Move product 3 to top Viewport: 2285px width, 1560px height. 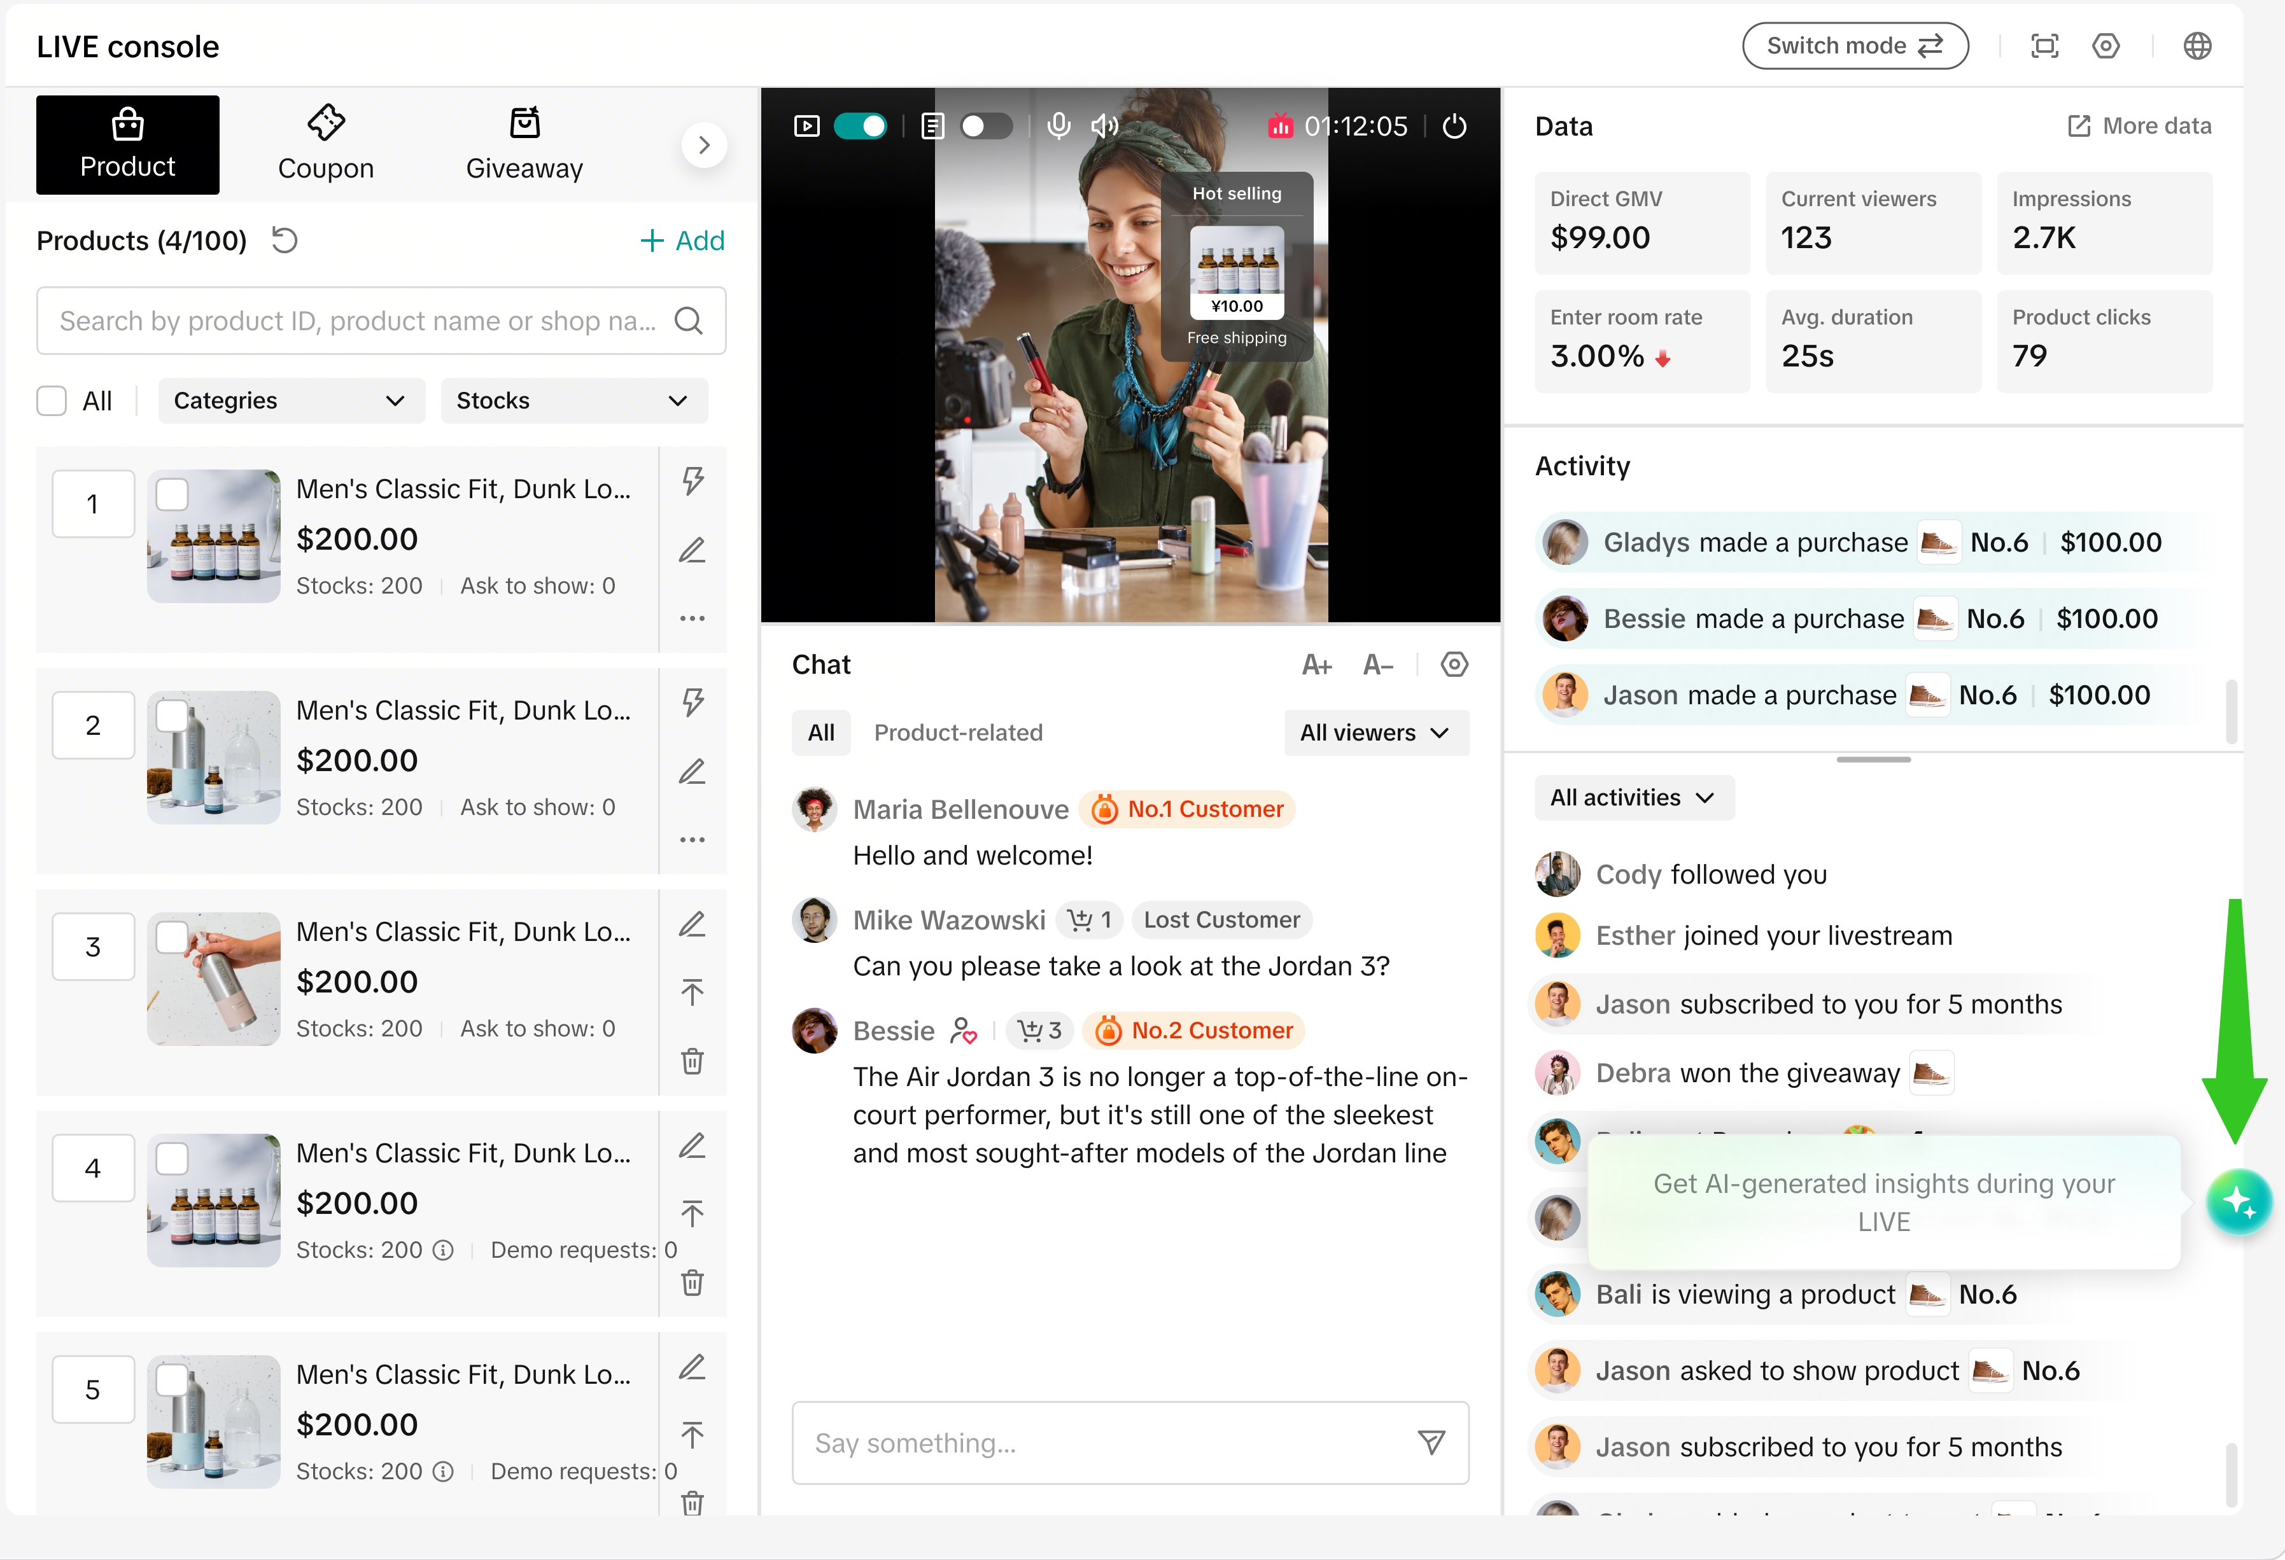point(693,993)
